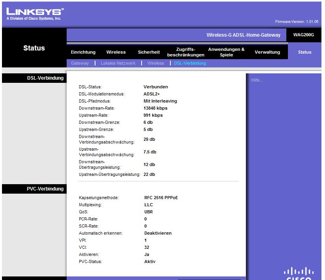The width and height of the screenshot is (325, 280).
Task: Open the Sicherheit tab
Action: click(149, 52)
